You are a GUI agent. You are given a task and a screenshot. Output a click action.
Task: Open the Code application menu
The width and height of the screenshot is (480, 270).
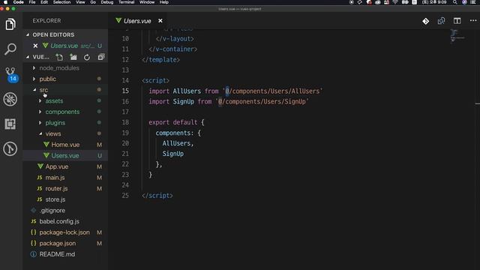(x=18, y=2)
